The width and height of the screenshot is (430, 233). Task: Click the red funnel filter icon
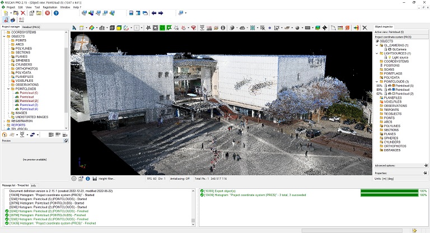click(194, 27)
